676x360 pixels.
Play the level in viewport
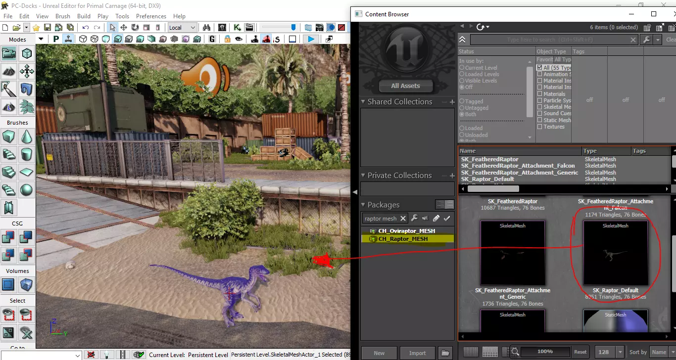[x=311, y=39]
